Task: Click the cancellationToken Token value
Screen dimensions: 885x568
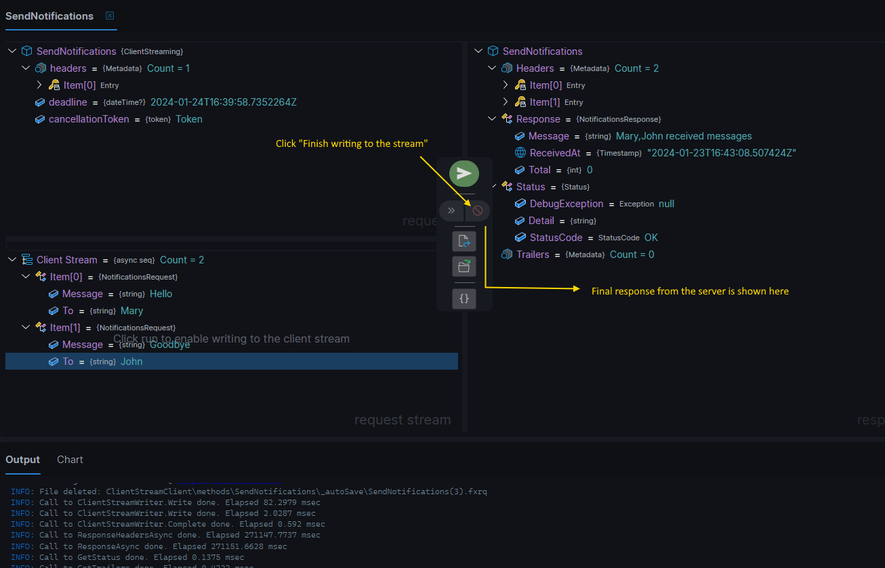Action: (x=188, y=118)
